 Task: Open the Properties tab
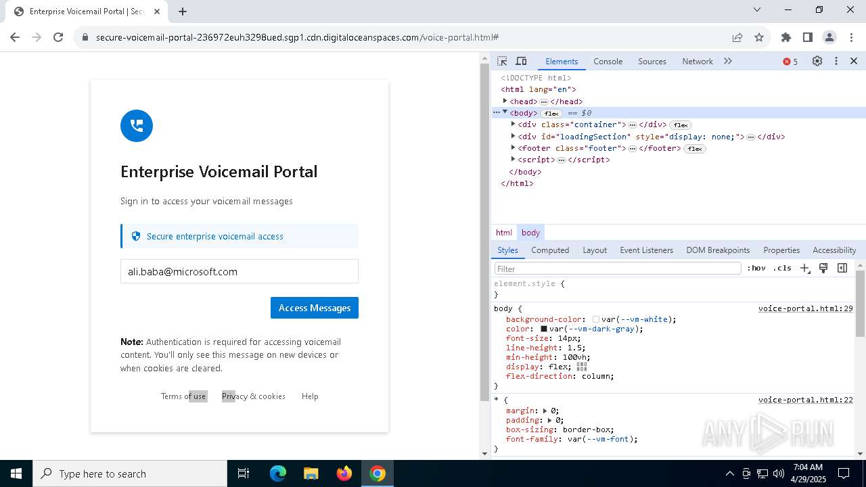[x=781, y=250]
